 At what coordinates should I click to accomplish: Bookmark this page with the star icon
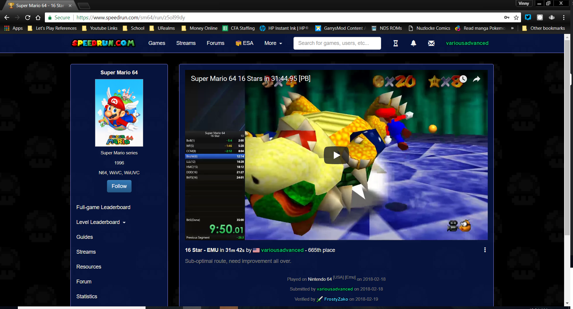click(516, 18)
